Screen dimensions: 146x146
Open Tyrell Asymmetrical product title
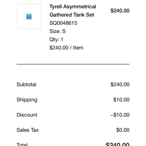click(73, 7)
